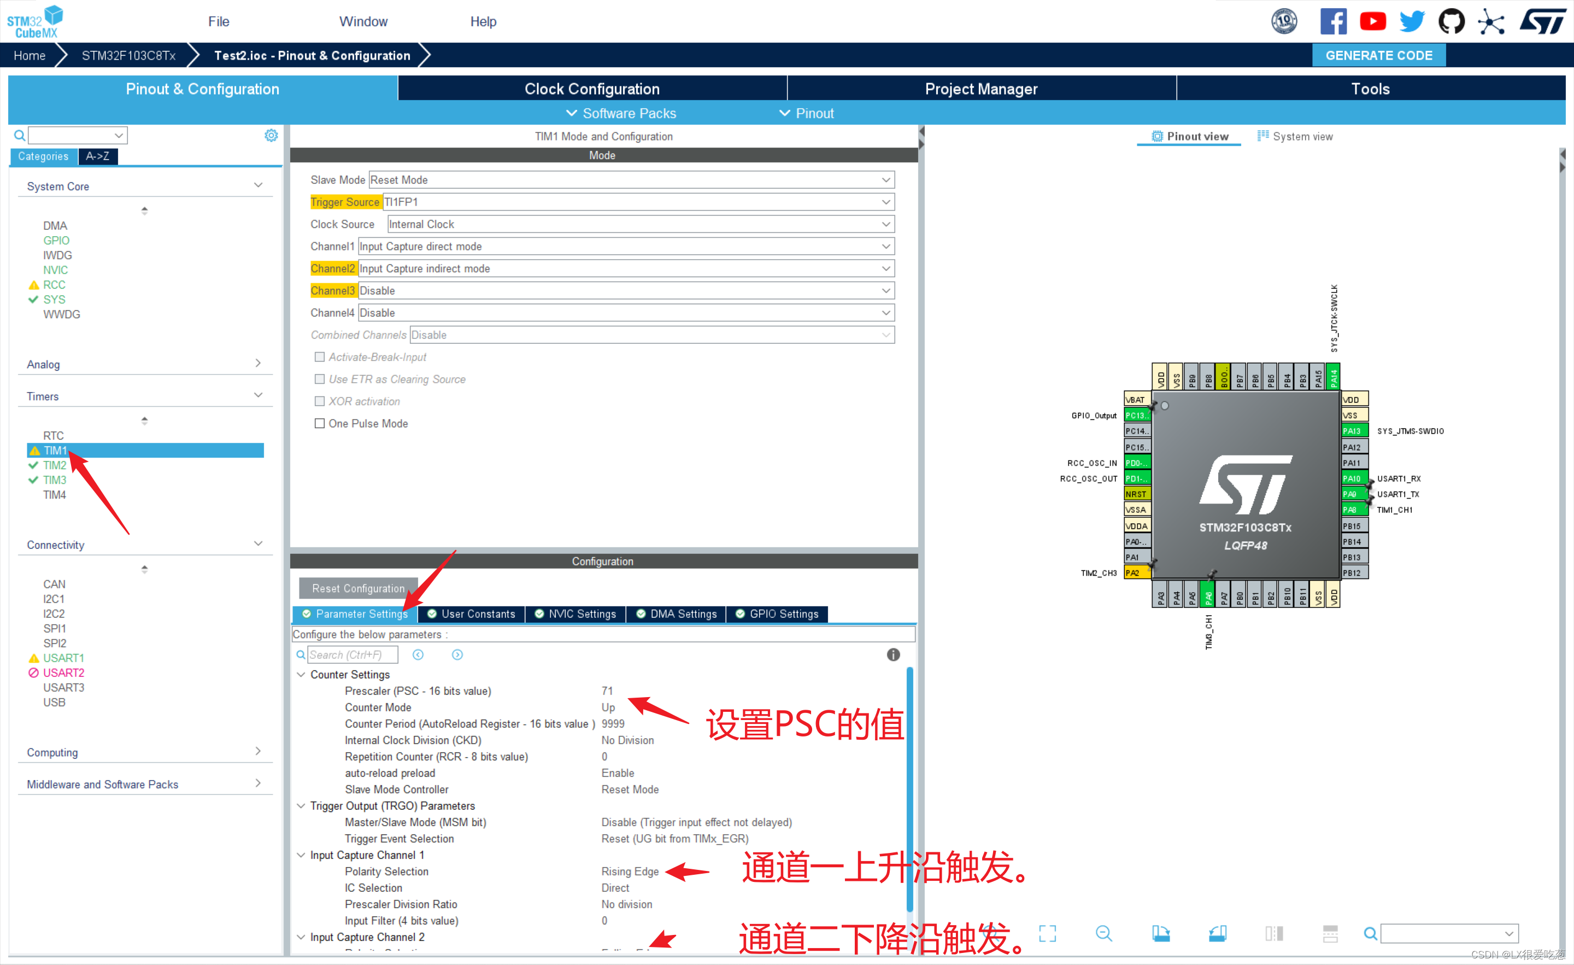1574x965 pixels.
Task: Open Pinout view icon
Action: (x=1158, y=136)
